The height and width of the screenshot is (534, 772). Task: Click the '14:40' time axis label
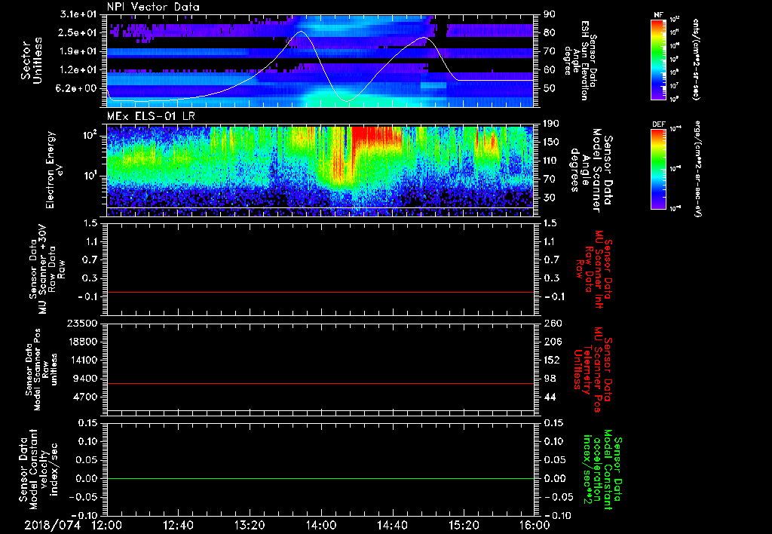tap(392, 526)
